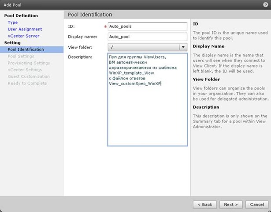
Task: Select the Pool Settings step
Action: [x=21, y=56]
